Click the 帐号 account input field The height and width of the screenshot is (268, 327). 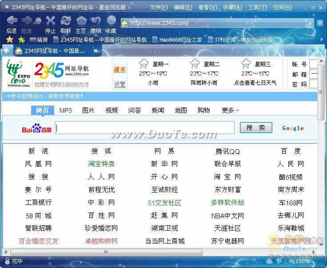(x=313, y=64)
